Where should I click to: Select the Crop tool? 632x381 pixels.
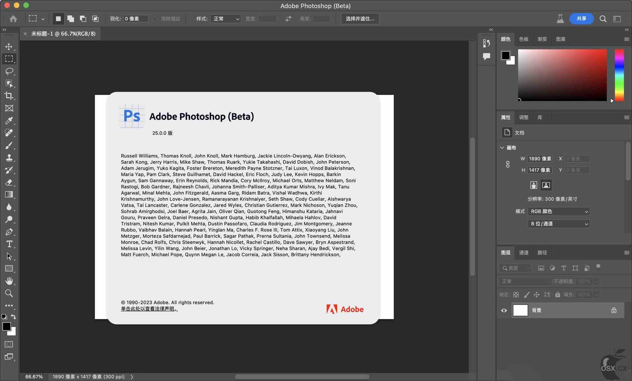click(9, 96)
